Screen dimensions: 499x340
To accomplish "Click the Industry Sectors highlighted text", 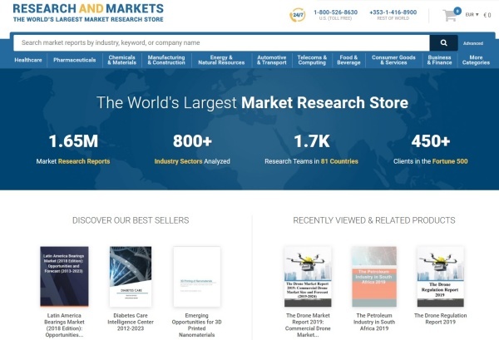I will (178, 161).
